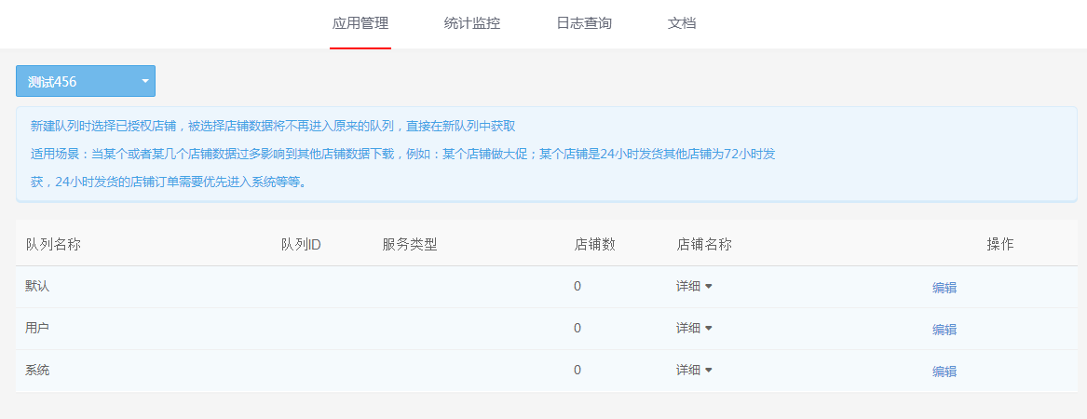Expand 详细 for the 系统 queue

tap(694, 371)
